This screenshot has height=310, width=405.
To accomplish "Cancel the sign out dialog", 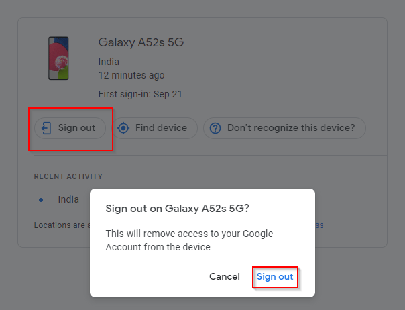I will coord(224,276).
